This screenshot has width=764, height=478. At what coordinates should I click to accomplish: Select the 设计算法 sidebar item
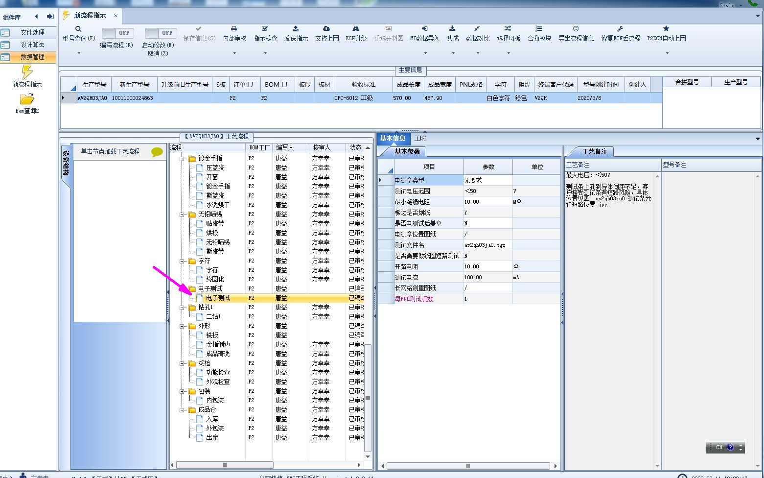click(x=28, y=45)
